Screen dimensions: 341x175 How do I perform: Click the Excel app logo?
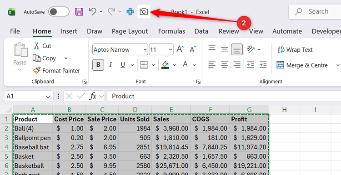click(x=11, y=12)
